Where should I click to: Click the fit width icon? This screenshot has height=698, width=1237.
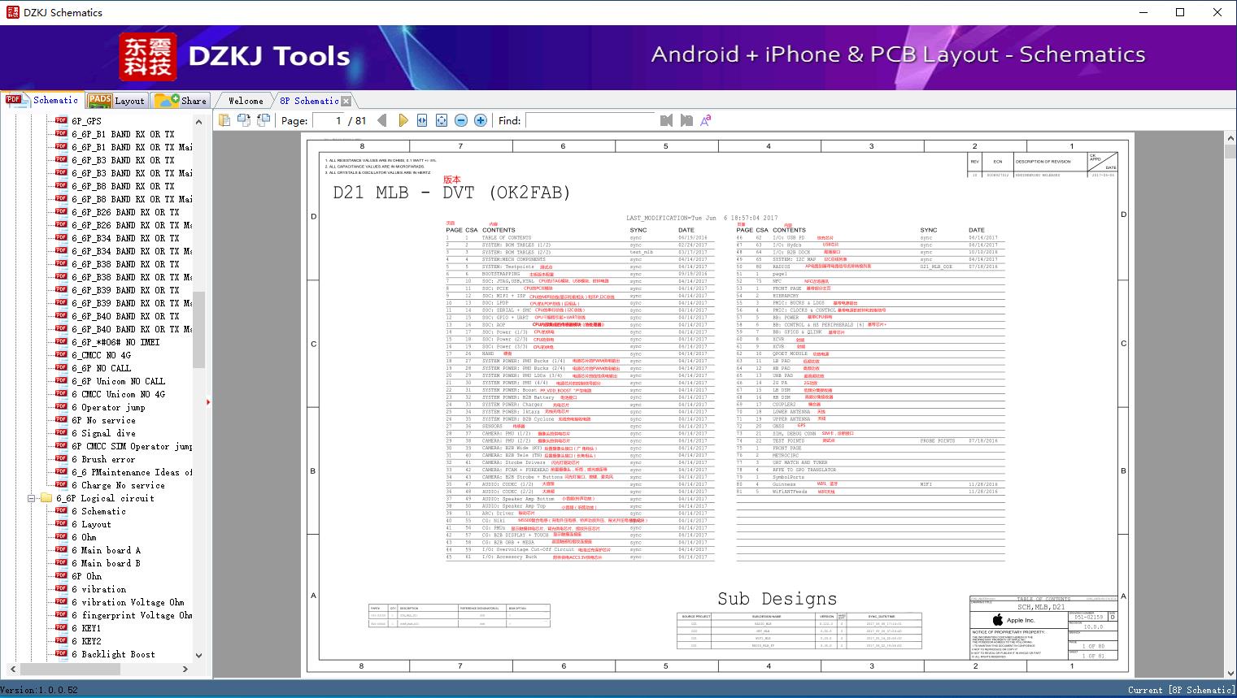422,120
